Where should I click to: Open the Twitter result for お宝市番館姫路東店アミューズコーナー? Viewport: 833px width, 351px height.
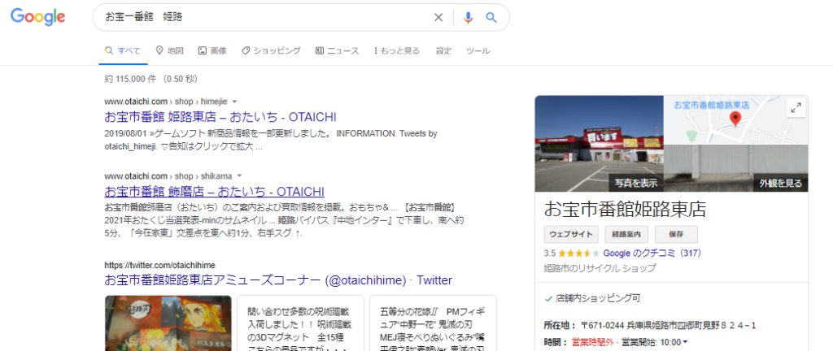[x=278, y=280]
